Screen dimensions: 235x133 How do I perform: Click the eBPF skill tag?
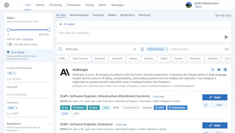coord(76,114)
